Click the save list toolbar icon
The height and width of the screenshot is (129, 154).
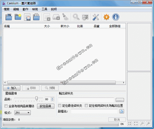pos(27,17)
